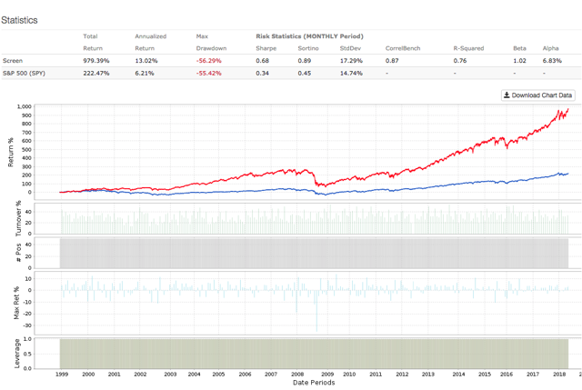The image size is (582, 390).
Task: Click the Screen total return 979.39% value
Action: pyautogui.click(x=96, y=61)
